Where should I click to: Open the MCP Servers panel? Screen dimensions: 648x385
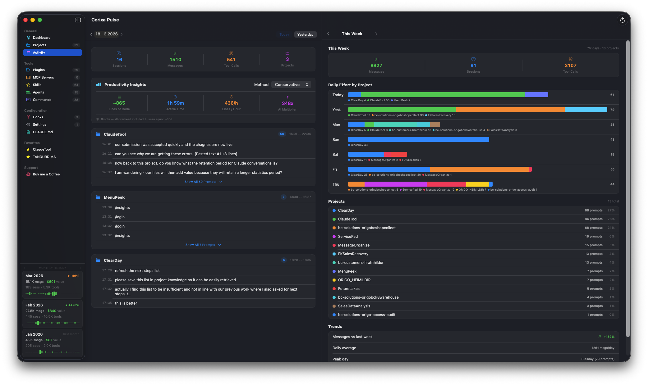click(x=43, y=77)
